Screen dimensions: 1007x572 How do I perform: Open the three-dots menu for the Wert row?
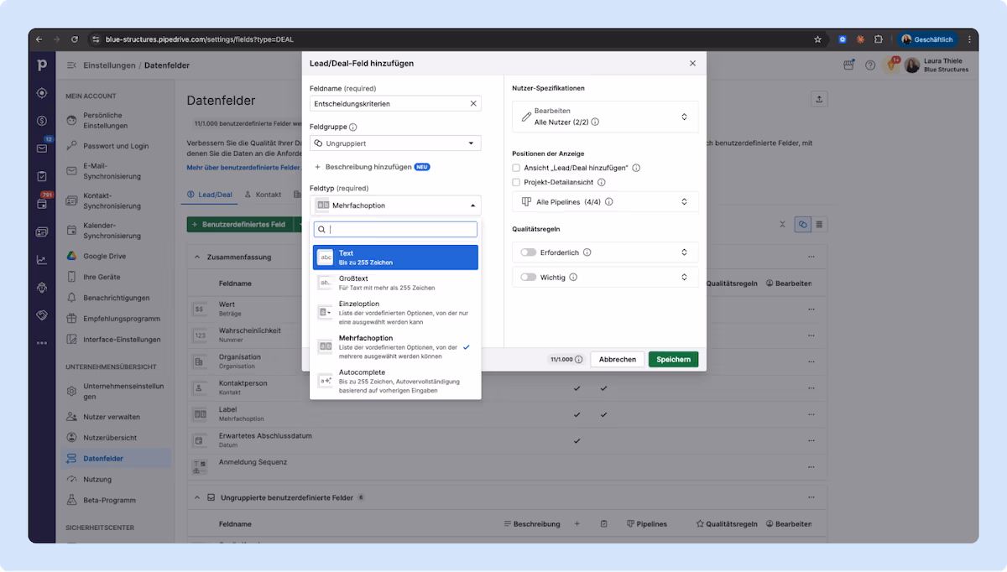[x=811, y=309]
